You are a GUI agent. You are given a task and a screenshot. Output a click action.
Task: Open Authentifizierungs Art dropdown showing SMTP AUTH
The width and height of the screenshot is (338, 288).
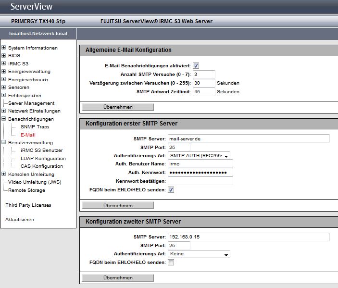pyautogui.click(x=199, y=155)
